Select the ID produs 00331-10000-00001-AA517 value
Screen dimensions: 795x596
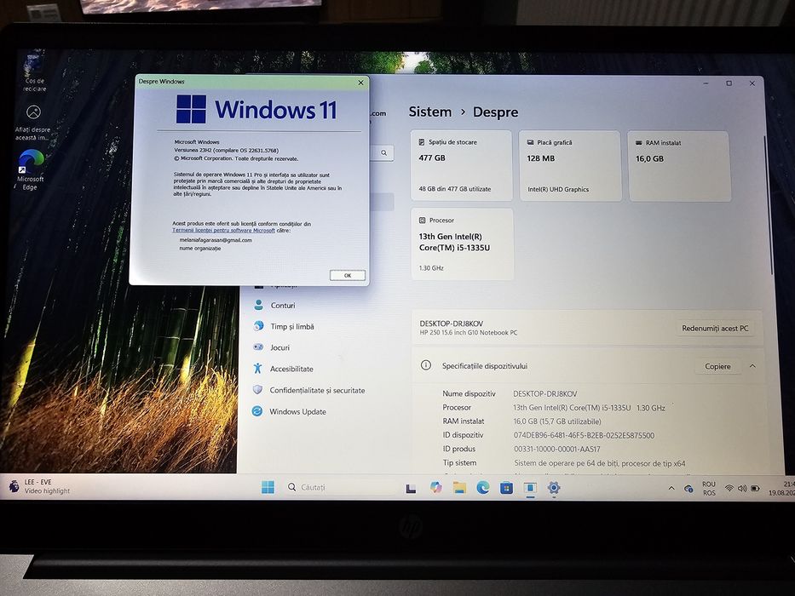pyautogui.click(x=556, y=449)
